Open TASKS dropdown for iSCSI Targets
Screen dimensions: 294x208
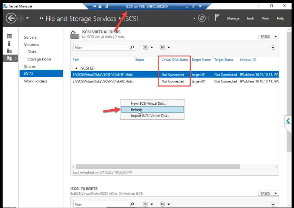coord(268,193)
